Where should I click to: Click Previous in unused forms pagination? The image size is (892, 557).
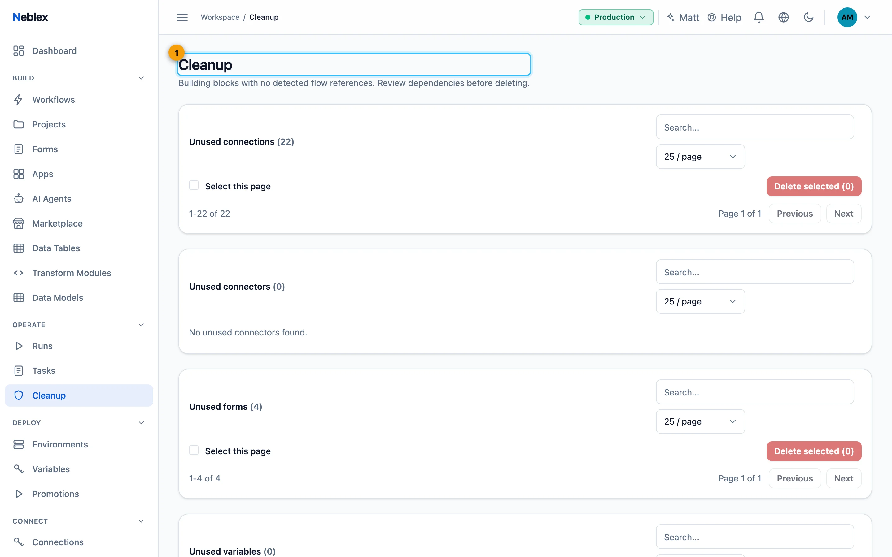coord(794,478)
